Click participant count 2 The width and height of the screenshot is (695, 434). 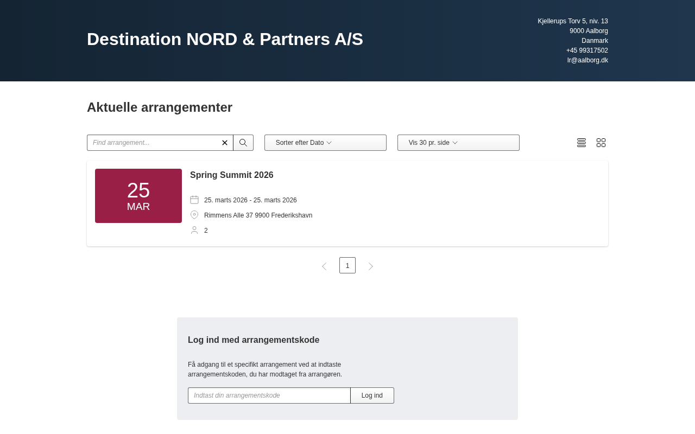coord(206,231)
